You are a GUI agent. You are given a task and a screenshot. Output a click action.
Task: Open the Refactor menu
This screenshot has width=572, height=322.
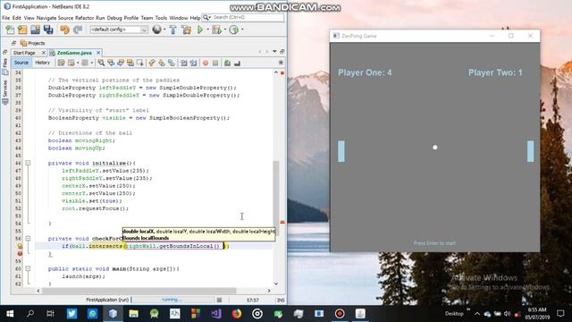pos(84,18)
